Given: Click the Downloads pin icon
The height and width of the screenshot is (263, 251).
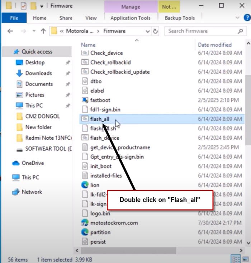Looking at the screenshot, I should (68, 73).
